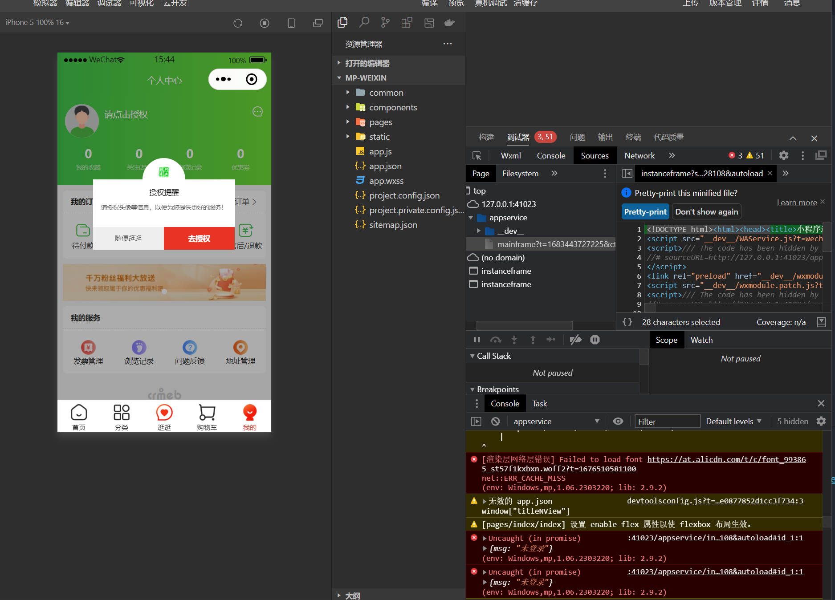
Task: Click the console Filter input field
Action: click(667, 421)
